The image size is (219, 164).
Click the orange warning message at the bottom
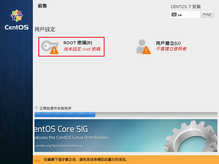coord(86,160)
